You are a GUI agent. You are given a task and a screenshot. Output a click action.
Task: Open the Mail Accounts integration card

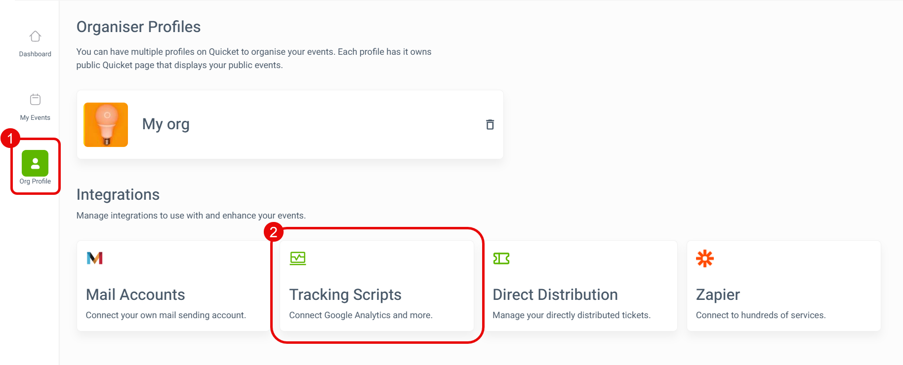pyautogui.click(x=174, y=286)
